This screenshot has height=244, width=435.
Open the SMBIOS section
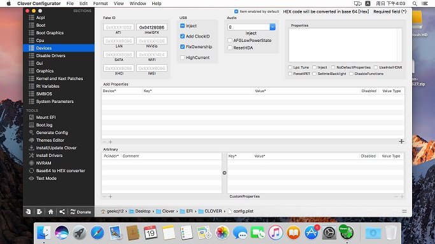click(x=44, y=94)
